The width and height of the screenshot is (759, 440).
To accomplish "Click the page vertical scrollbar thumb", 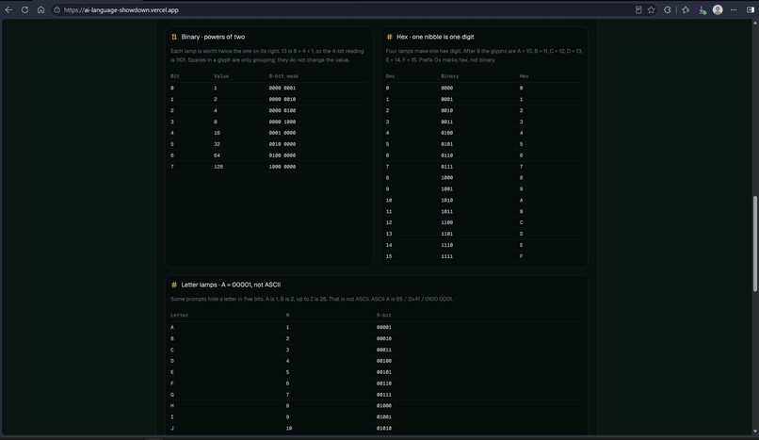I will point(754,243).
